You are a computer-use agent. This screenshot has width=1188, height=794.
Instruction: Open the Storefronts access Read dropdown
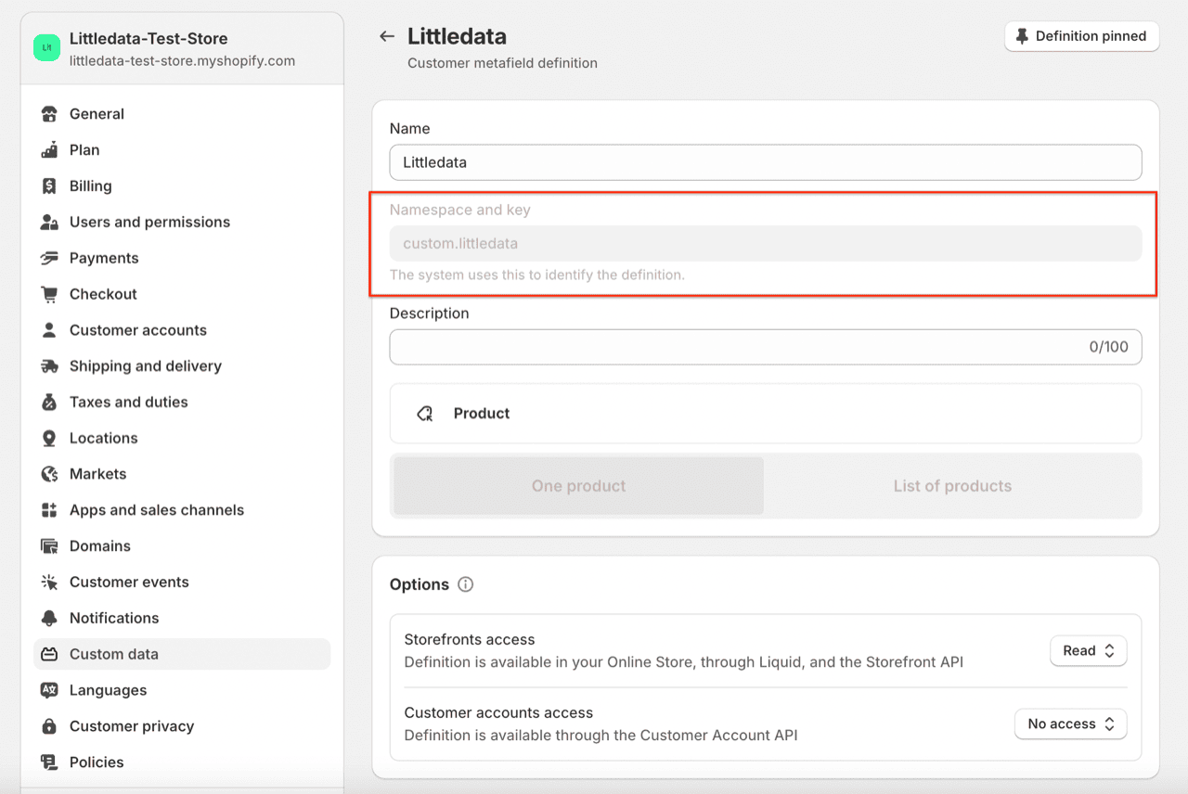click(x=1089, y=651)
